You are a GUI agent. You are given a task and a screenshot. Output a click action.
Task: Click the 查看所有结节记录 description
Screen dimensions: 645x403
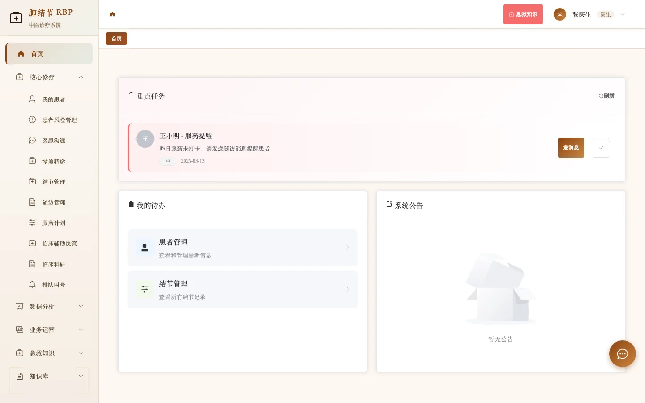click(x=182, y=297)
